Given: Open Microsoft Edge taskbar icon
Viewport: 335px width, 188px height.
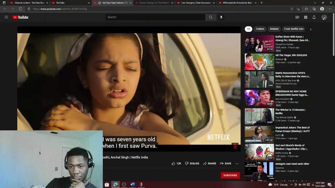Looking at the screenshot, I should click(115, 185).
